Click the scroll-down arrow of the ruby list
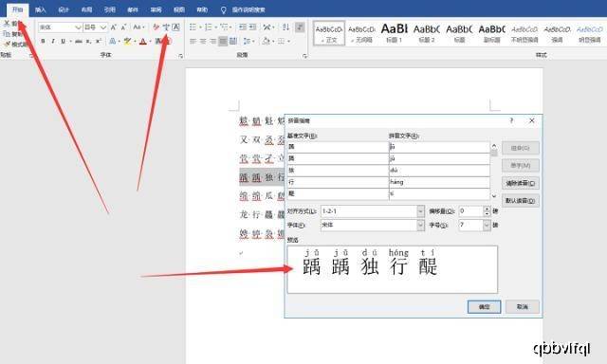The width and height of the screenshot is (607, 364). 494,196
